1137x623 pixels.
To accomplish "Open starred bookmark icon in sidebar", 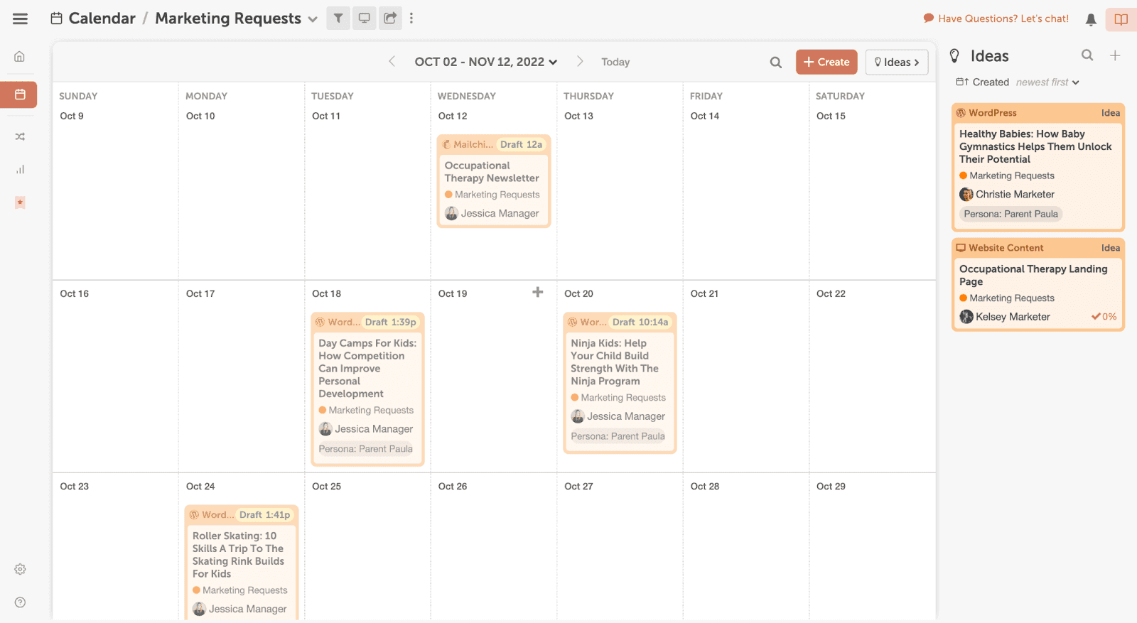I will click(x=20, y=202).
